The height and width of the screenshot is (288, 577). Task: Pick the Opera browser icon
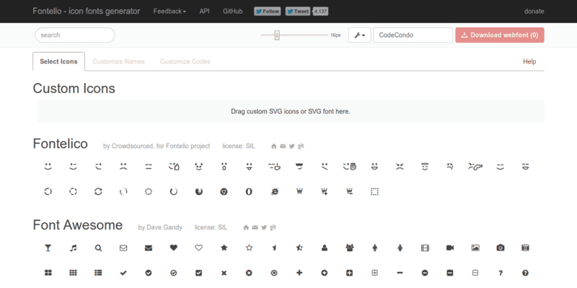(249, 191)
